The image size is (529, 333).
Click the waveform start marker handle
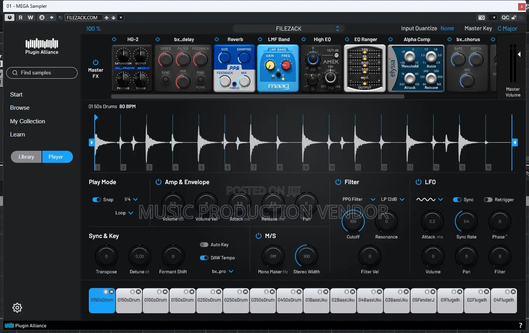[x=92, y=143]
